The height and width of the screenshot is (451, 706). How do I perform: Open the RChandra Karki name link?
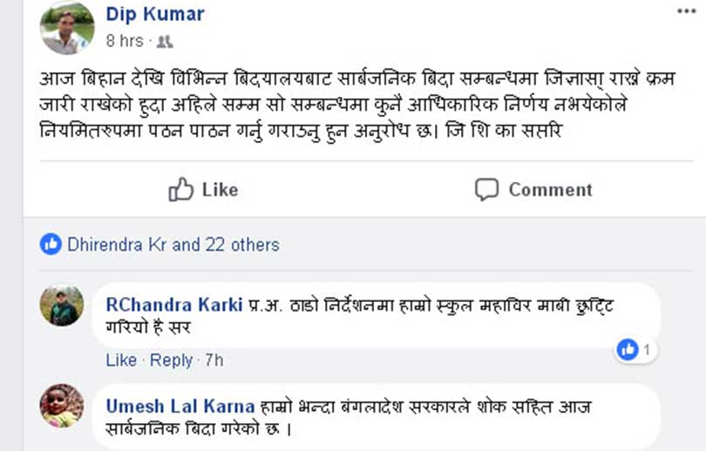point(174,305)
